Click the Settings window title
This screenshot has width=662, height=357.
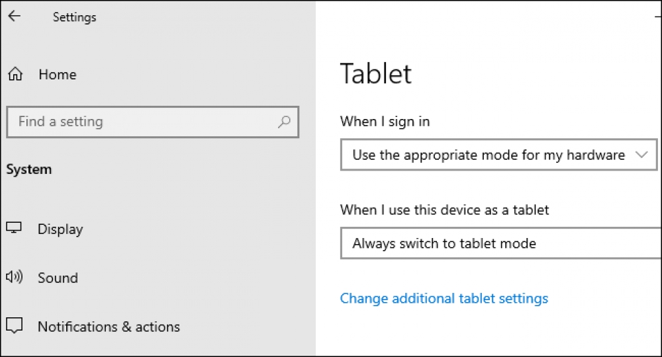tap(74, 17)
